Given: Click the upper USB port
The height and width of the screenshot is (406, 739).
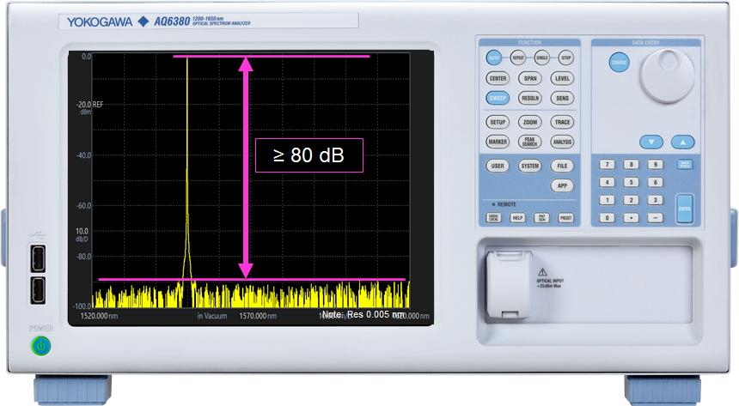Looking at the screenshot, I should pos(39,258).
